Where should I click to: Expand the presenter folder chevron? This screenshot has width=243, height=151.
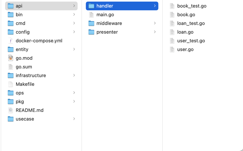pyautogui.click(x=155, y=32)
